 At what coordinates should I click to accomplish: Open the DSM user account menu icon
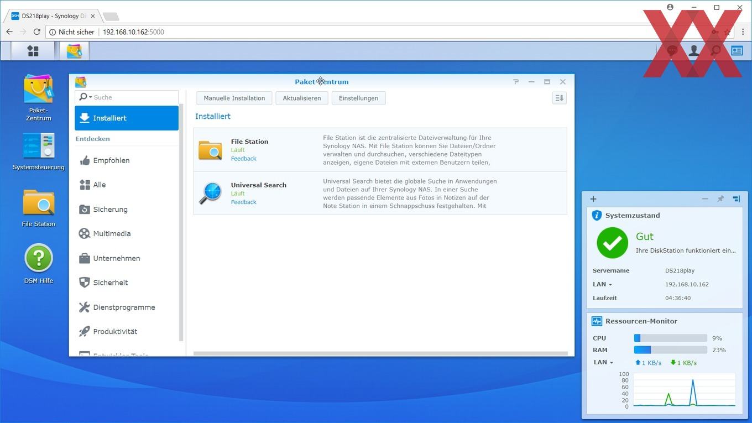(693, 51)
